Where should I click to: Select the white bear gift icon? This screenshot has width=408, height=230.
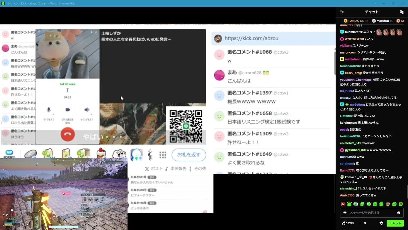pyautogui.click(x=119, y=154)
